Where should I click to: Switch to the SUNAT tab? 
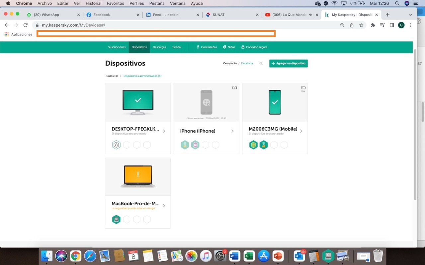tap(231, 15)
